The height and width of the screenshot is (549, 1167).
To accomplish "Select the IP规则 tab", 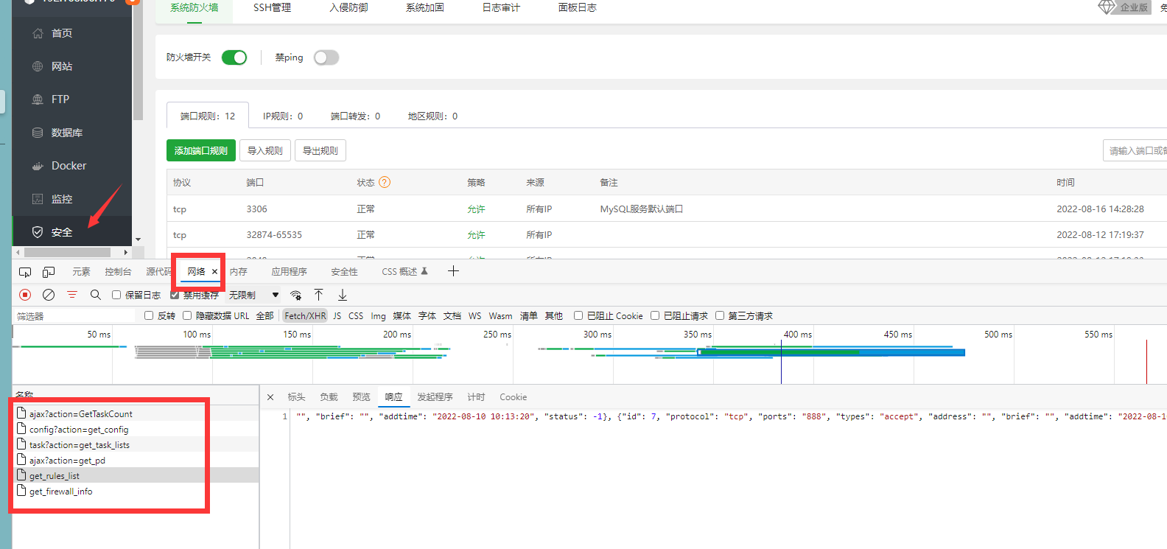I will [283, 116].
